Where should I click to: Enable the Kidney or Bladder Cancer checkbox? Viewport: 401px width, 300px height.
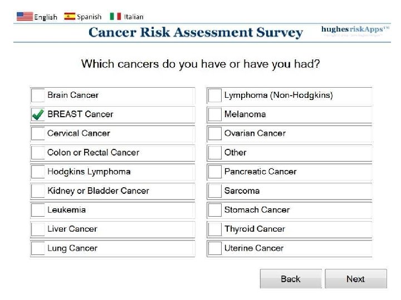pyautogui.click(x=38, y=191)
